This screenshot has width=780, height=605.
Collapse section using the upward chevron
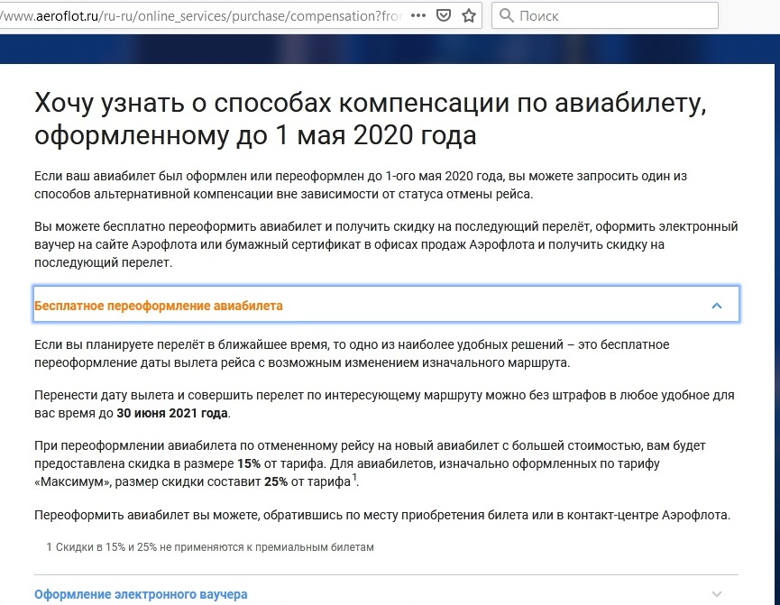(717, 306)
